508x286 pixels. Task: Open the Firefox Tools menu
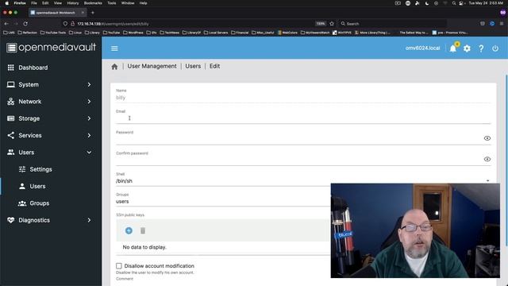click(x=112, y=3)
